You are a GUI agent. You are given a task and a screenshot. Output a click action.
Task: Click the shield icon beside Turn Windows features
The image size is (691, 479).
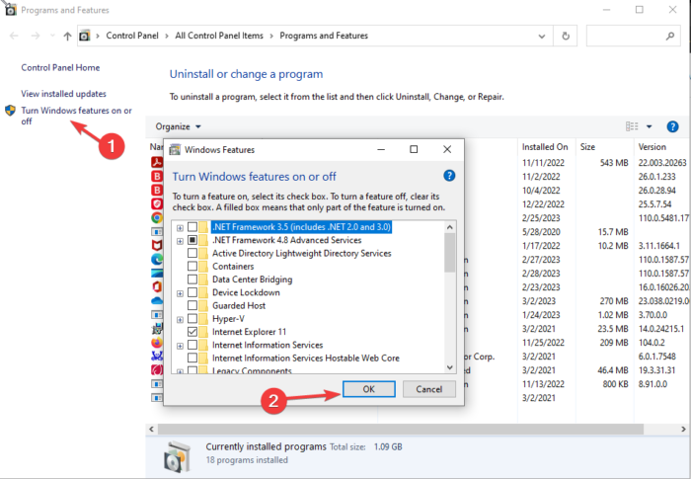[10, 111]
